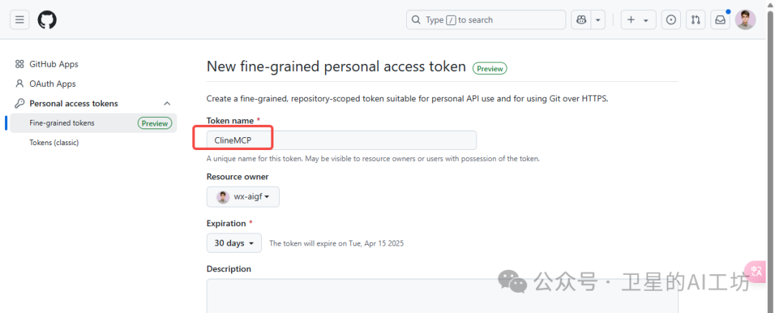775x313 pixels.
Task: Go to the GitHub logo homepage
Action: 47,20
